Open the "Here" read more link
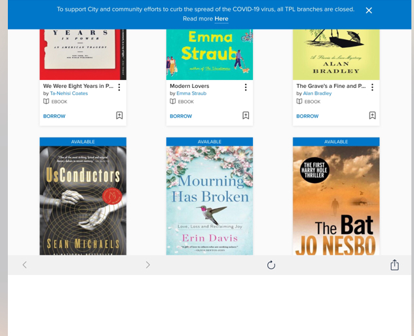This screenshot has width=414, height=336. tap(221, 19)
